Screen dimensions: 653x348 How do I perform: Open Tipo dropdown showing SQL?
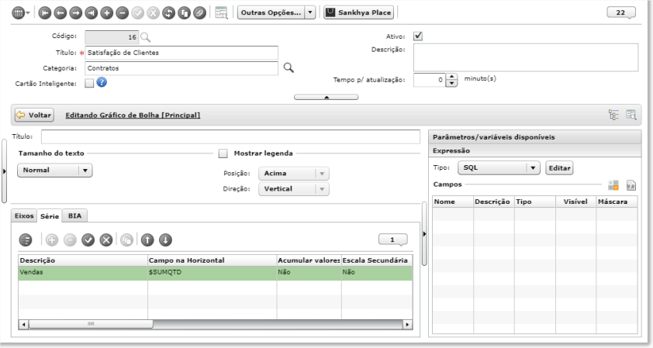499,167
